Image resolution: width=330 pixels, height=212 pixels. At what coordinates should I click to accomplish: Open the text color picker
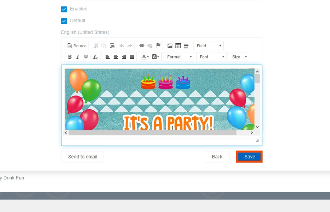click(x=144, y=57)
